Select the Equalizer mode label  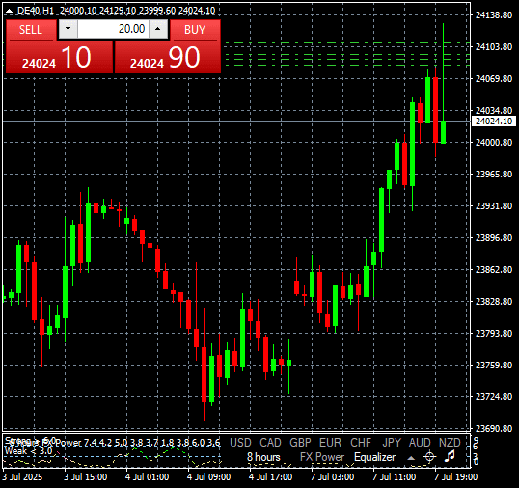coord(374,457)
